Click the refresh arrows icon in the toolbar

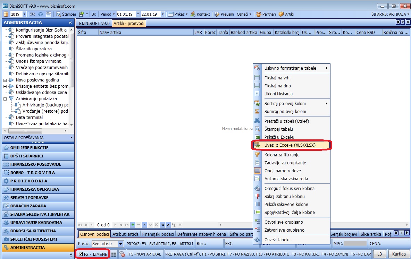(40, 14)
